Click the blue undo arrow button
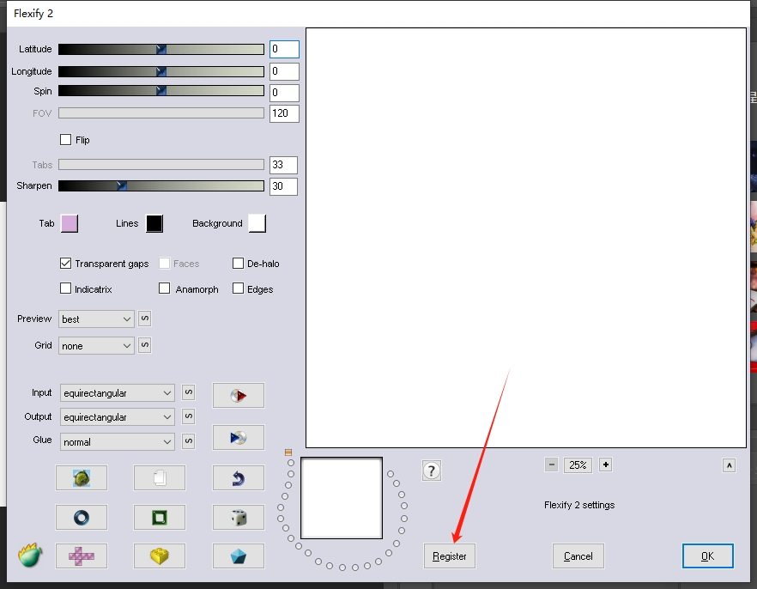Viewport: 757px width, 589px height. pyautogui.click(x=239, y=478)
